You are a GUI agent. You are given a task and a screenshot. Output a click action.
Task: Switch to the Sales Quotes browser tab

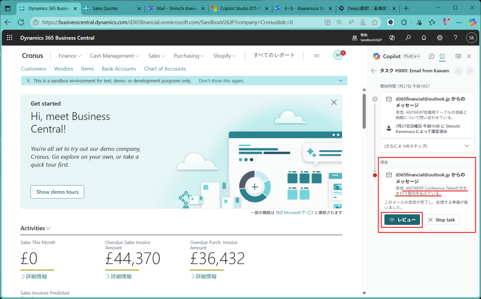112,8
